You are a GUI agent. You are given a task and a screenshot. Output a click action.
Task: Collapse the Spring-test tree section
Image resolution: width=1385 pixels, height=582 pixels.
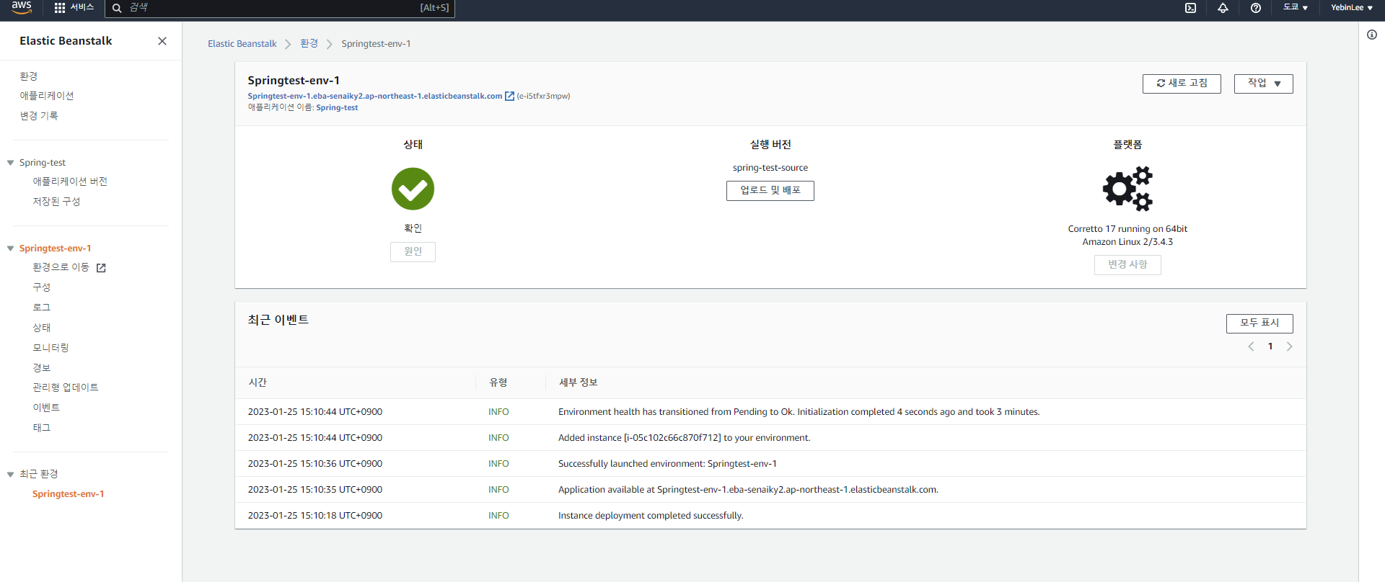[11, 163]
